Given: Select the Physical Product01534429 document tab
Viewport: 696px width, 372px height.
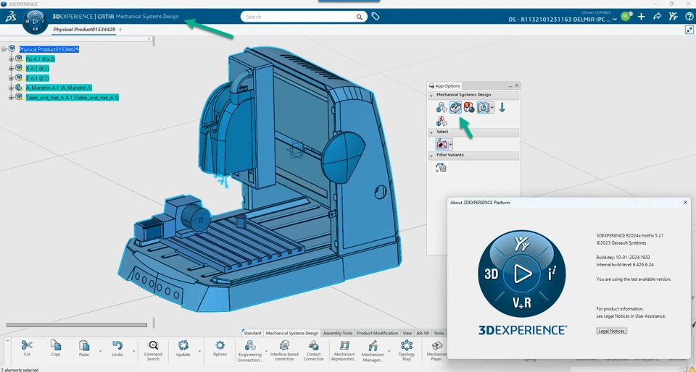Looking at the screenshot, I should pyautogui.click(x=84, y=29).
